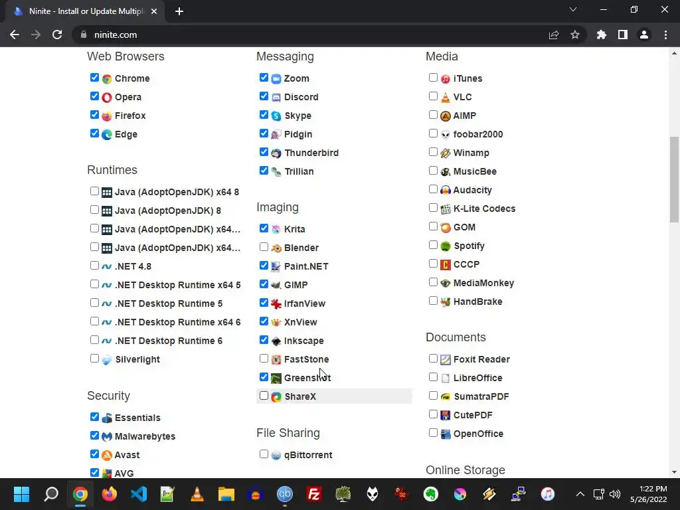Click the Malwarebytes icon
This screenshot has width=680, height=510.
(107, 437)
